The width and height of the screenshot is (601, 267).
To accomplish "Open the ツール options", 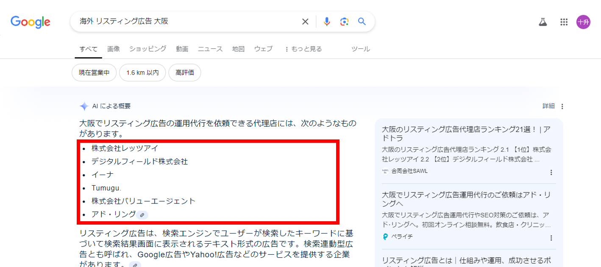I will point(361,49).
